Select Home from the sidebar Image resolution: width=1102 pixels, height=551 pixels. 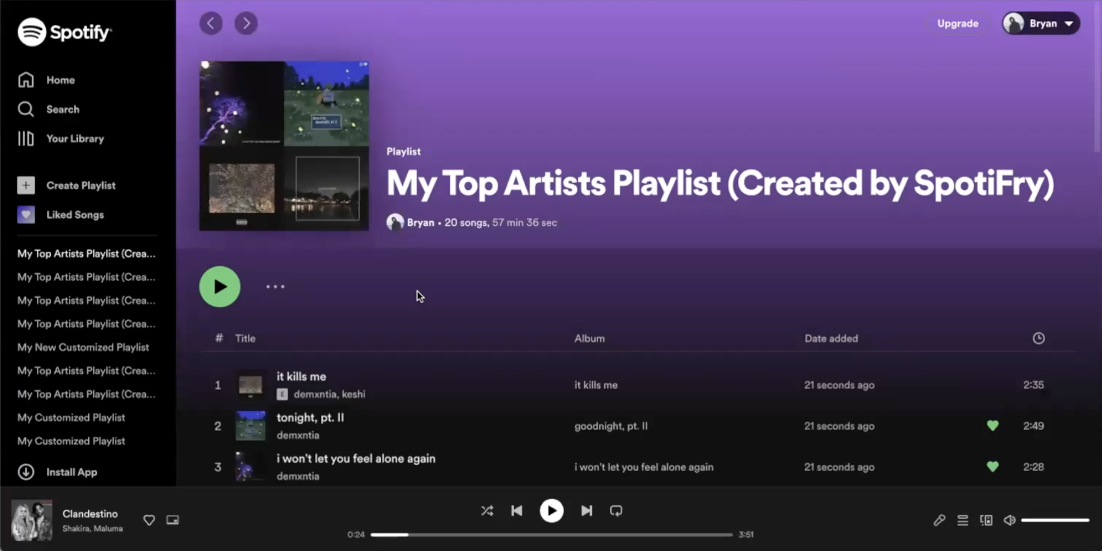click(60, 80)
